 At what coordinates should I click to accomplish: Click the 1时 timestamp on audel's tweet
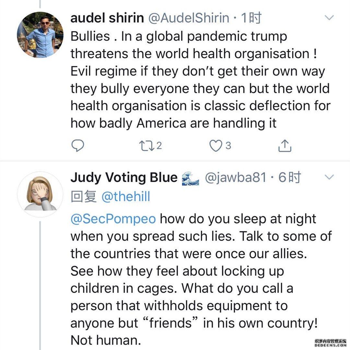(251, 18)
